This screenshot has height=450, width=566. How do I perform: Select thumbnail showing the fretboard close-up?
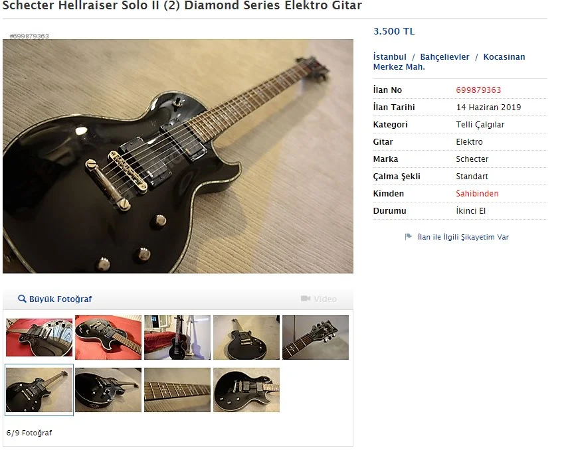pos(177,390)
